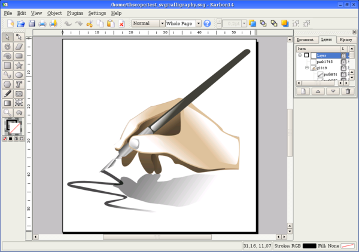359x252 pixels.
Task: Click the raise layer up button
Action: click(318, 91)
